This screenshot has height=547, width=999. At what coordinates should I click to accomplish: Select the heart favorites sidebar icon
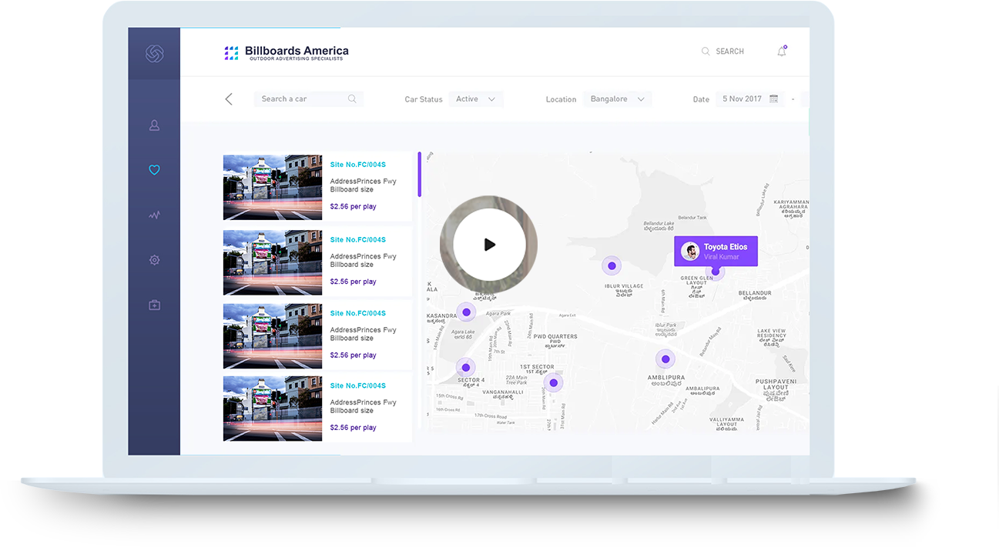[x=154, y=170]
